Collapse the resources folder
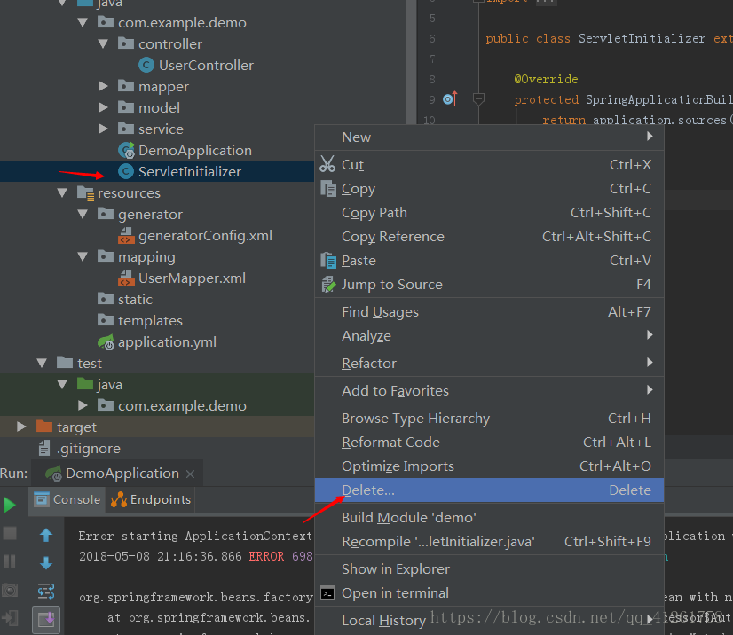Viewport: 733px width, 635px height. pos(62,192)
